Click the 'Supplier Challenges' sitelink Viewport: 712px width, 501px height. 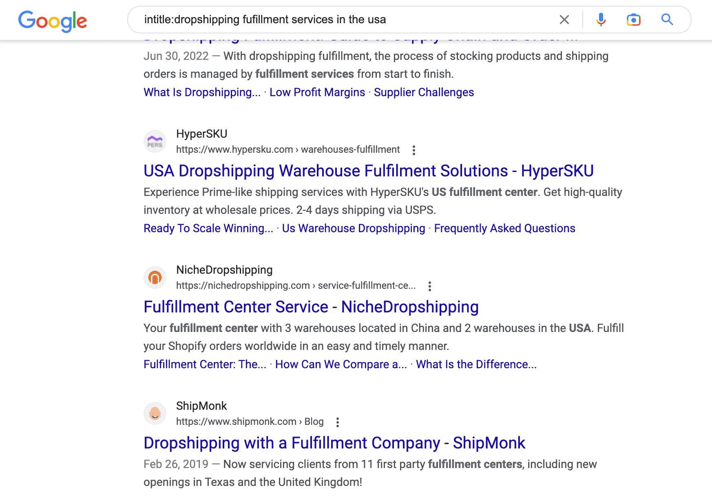[x=424, y=92]
